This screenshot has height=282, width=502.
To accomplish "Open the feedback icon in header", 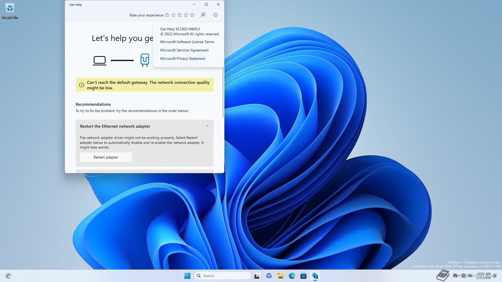I will click(203, 15).
